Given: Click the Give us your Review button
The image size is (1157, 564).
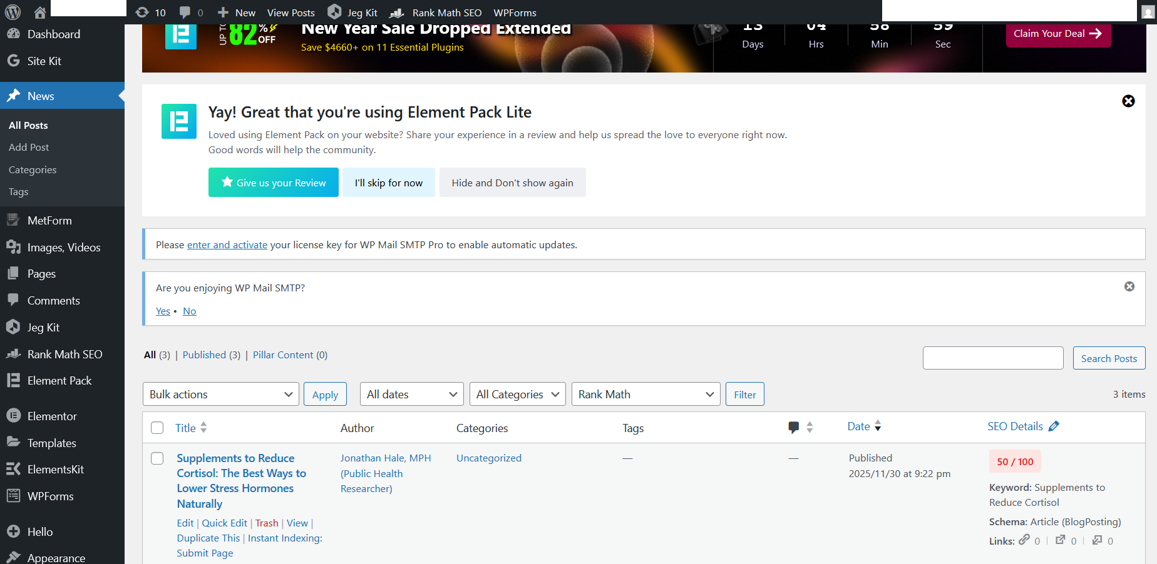Looking at the screenshot, I should tap(273, 182).
